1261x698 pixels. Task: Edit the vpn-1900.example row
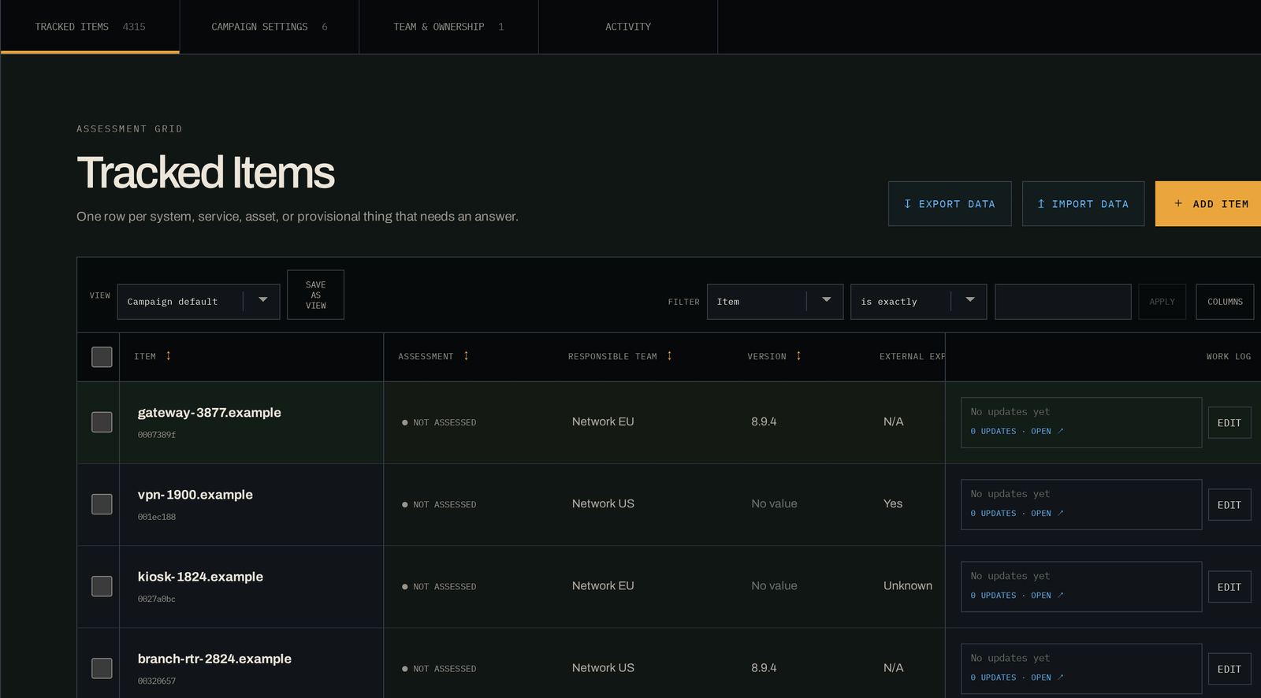pos(1229,505)
